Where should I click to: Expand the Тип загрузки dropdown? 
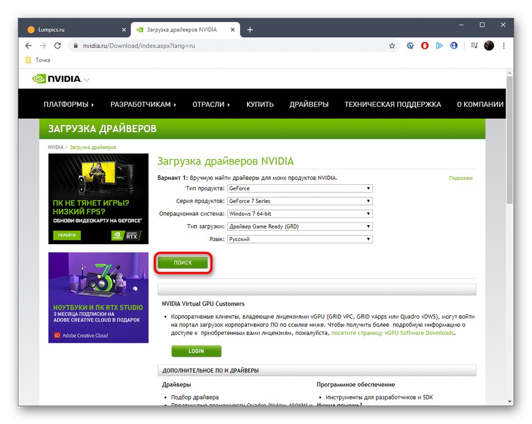point(300,226)
